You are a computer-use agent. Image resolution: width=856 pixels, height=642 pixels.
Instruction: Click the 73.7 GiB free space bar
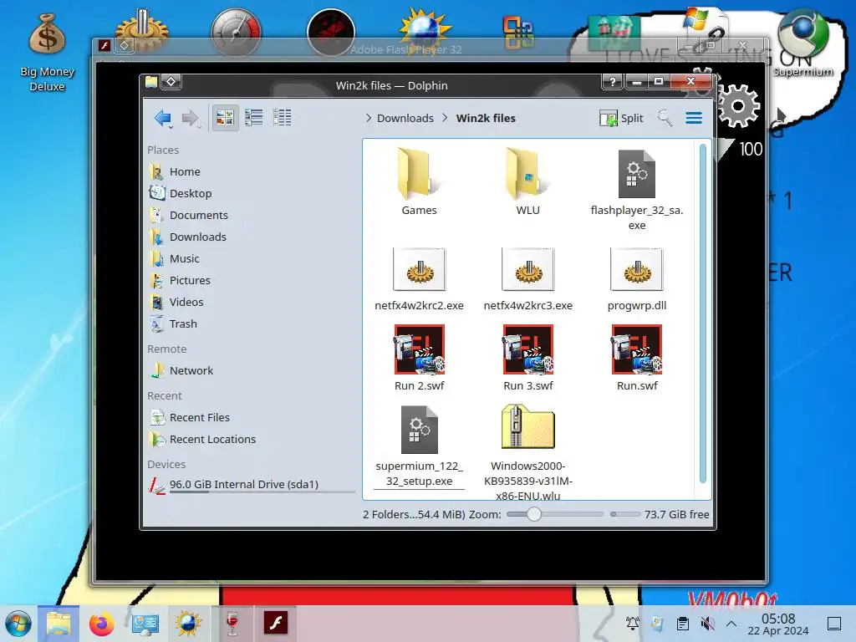625,514
